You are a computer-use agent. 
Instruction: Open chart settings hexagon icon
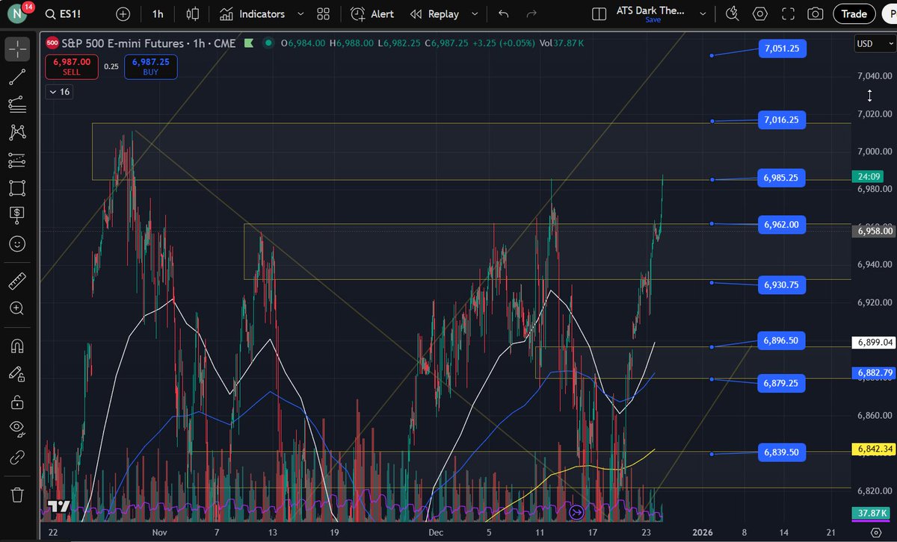(x=760, y=14)
